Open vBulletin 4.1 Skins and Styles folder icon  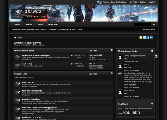pos(17,58)
